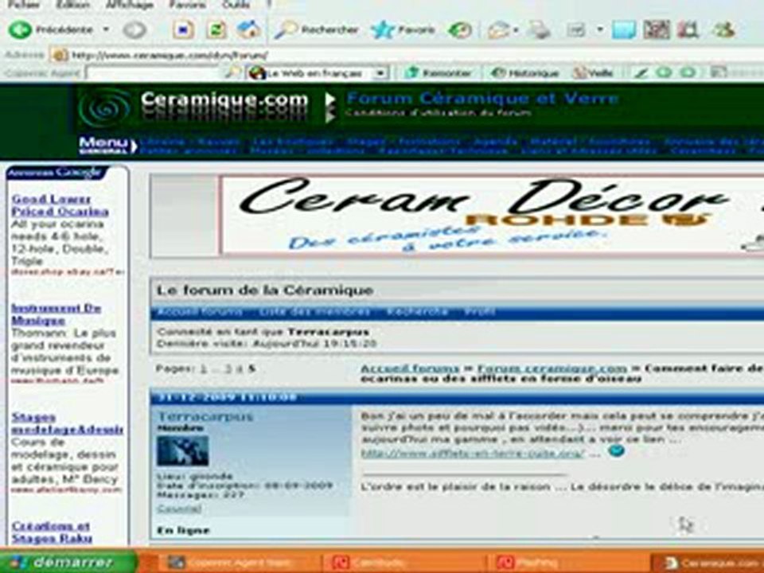
Task: Open 'Créations et Stages Raku' ad link
Action: [52, 532]
